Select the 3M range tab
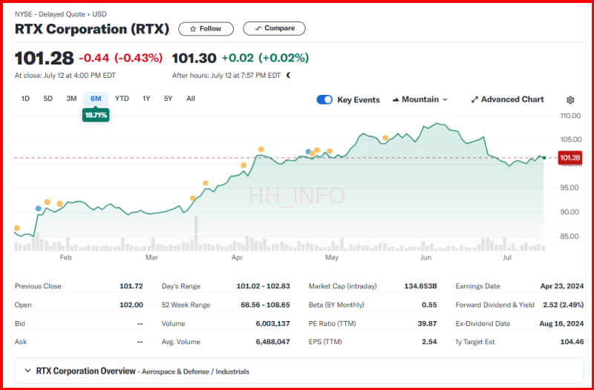Image resolution: width=594 pixels, height=390 pixels. coord(71,99)
